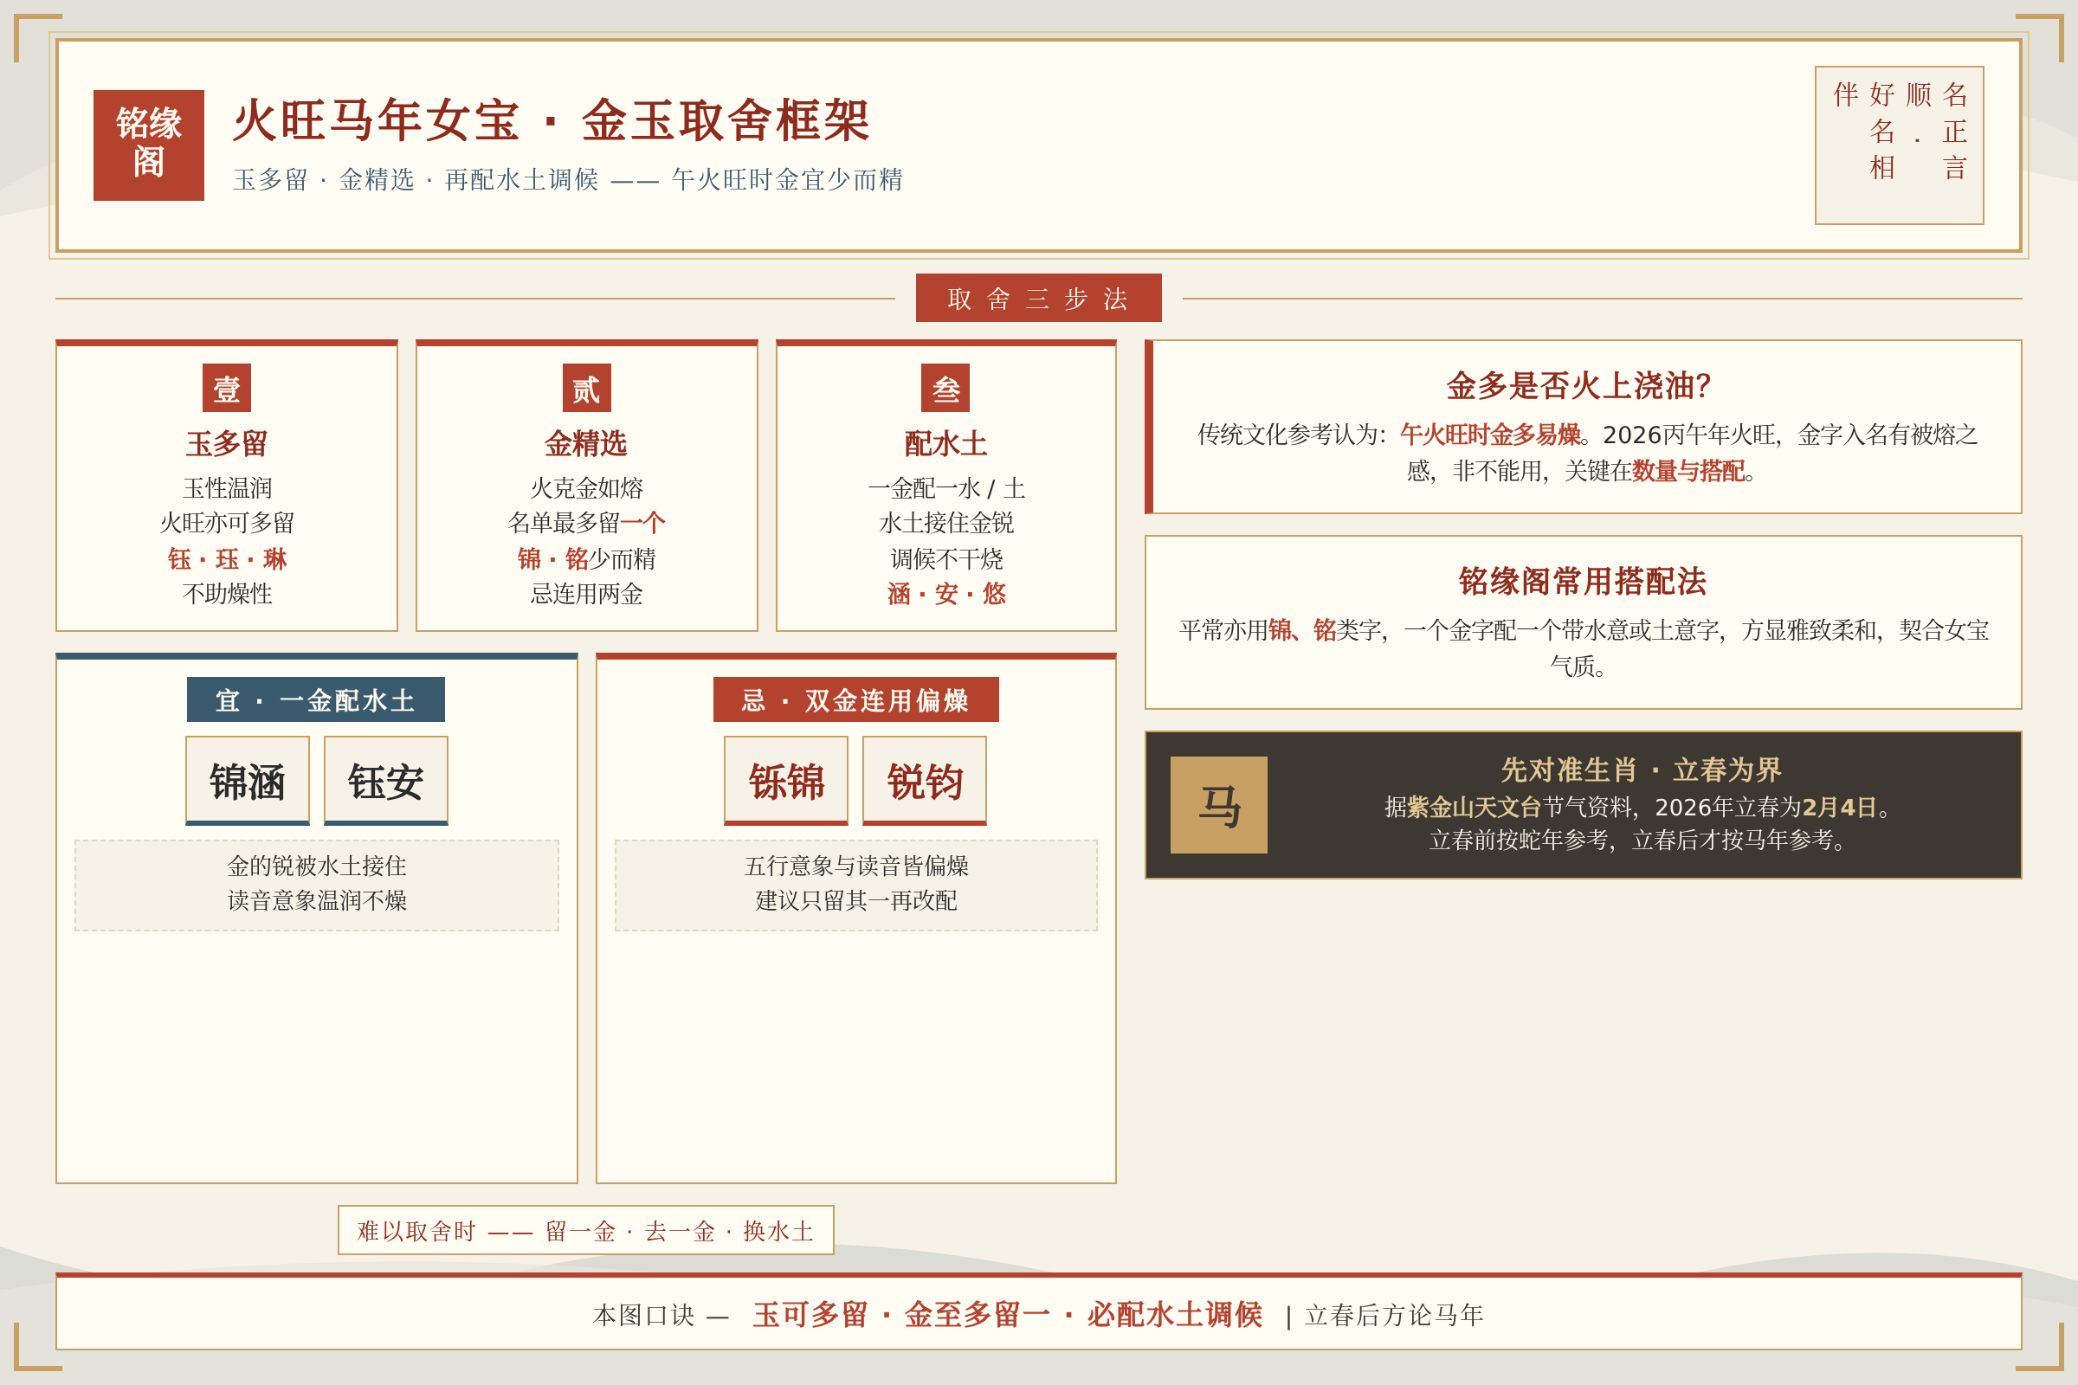2078x1385 pixels.
Task: Click the 玉多留 card heading
Action: (226, 443)
